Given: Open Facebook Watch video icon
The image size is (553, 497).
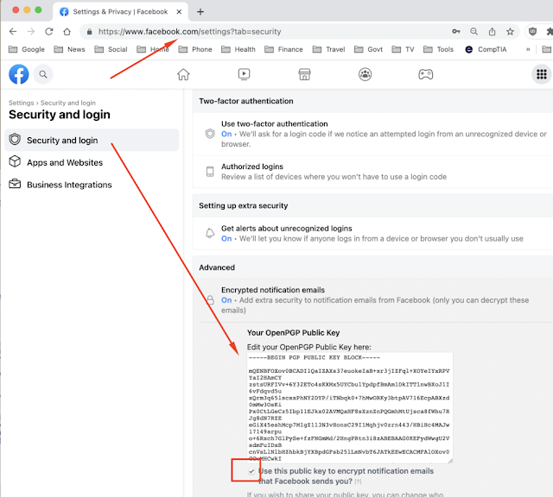Looking at the screenshot, I should point(244,74).
